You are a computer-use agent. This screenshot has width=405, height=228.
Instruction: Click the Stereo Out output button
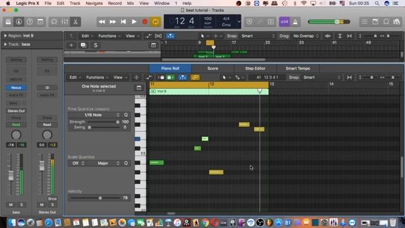(x=16, y=111)
